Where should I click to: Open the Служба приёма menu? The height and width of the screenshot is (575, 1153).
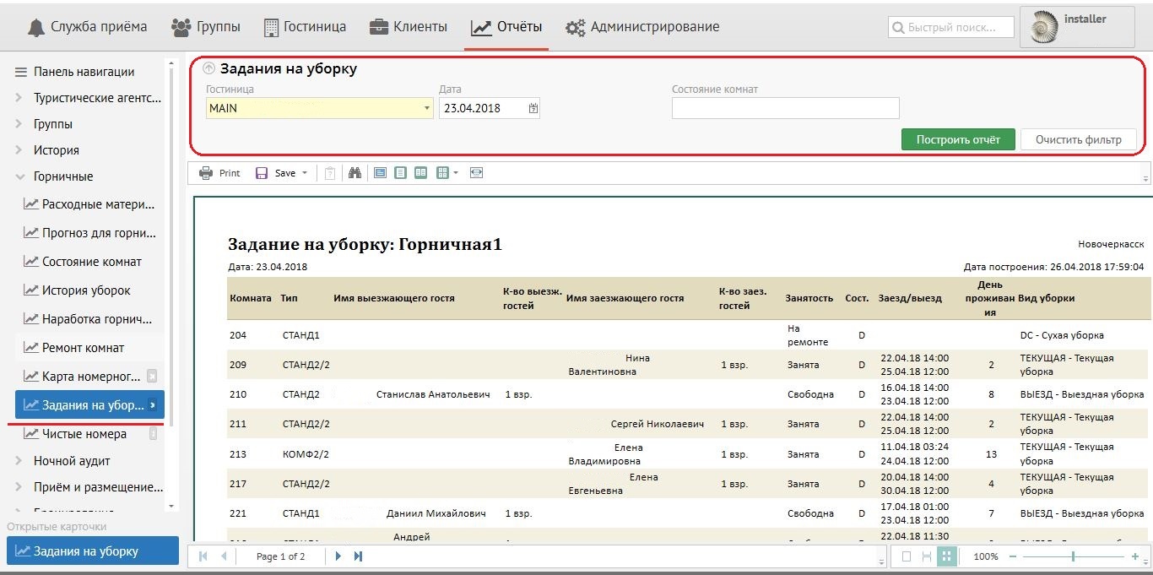87,27
